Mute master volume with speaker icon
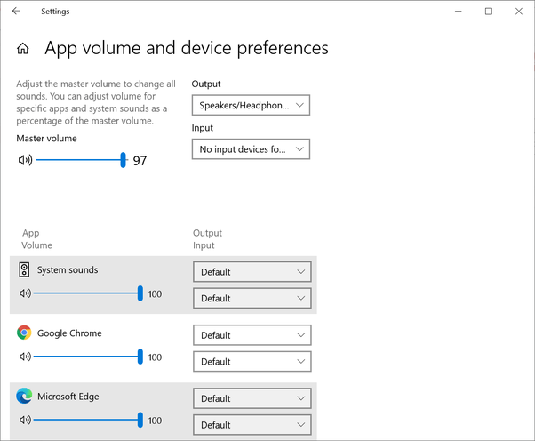The height and width of the screenshot is (441, 535). [x=25, y=160]
